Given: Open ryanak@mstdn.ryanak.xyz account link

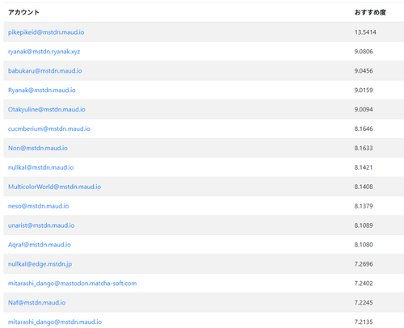Looking at the screenshot, I should [x=44, y=52].
